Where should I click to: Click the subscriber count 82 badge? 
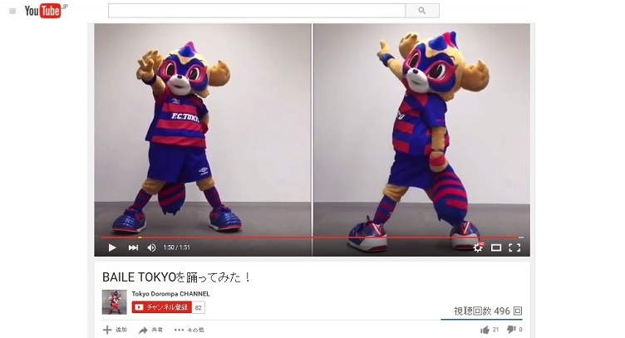pyautogui.click(x=199, y=307)
